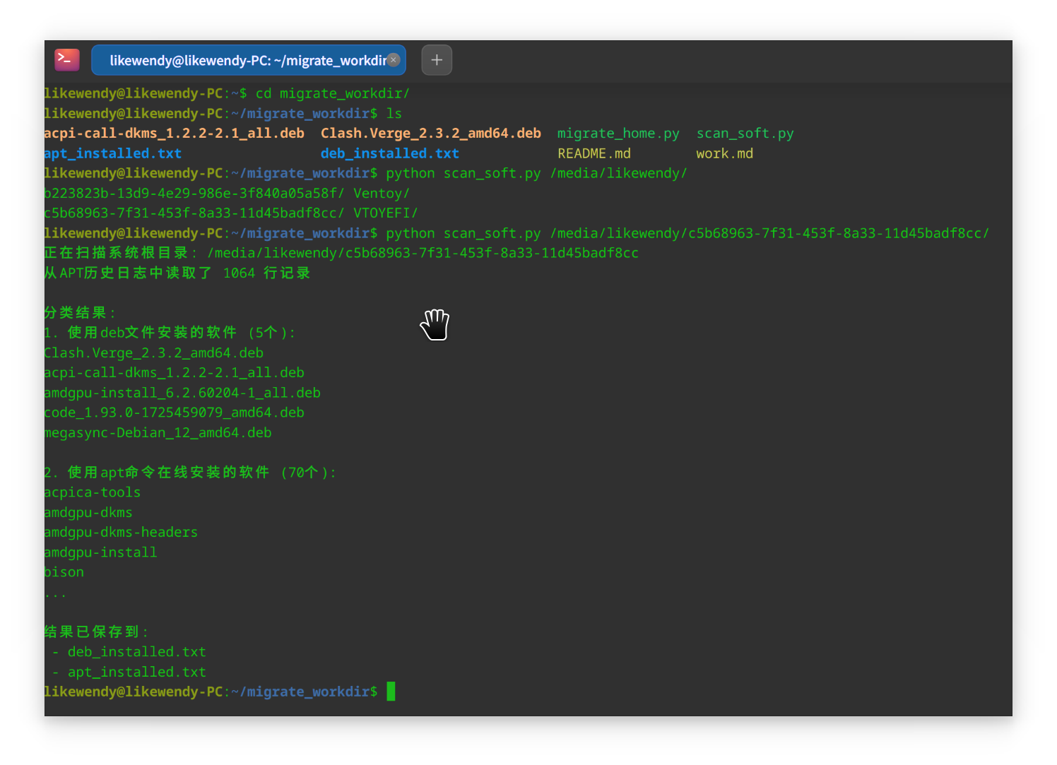Click the '结果已保存到:' output line
Image resolution: width=1057 pixels, height=765 pixels.
97,632
